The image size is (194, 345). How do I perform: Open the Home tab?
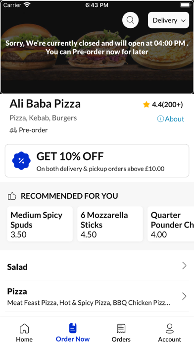pyautogui.click(x=24, y=333)
